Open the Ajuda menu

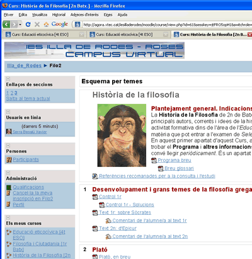122,14
